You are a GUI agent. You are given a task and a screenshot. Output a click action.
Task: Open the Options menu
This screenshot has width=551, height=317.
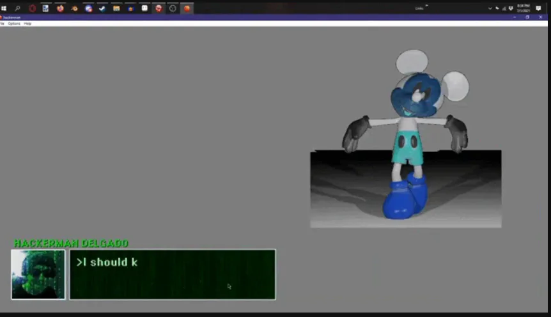(14, 24)
